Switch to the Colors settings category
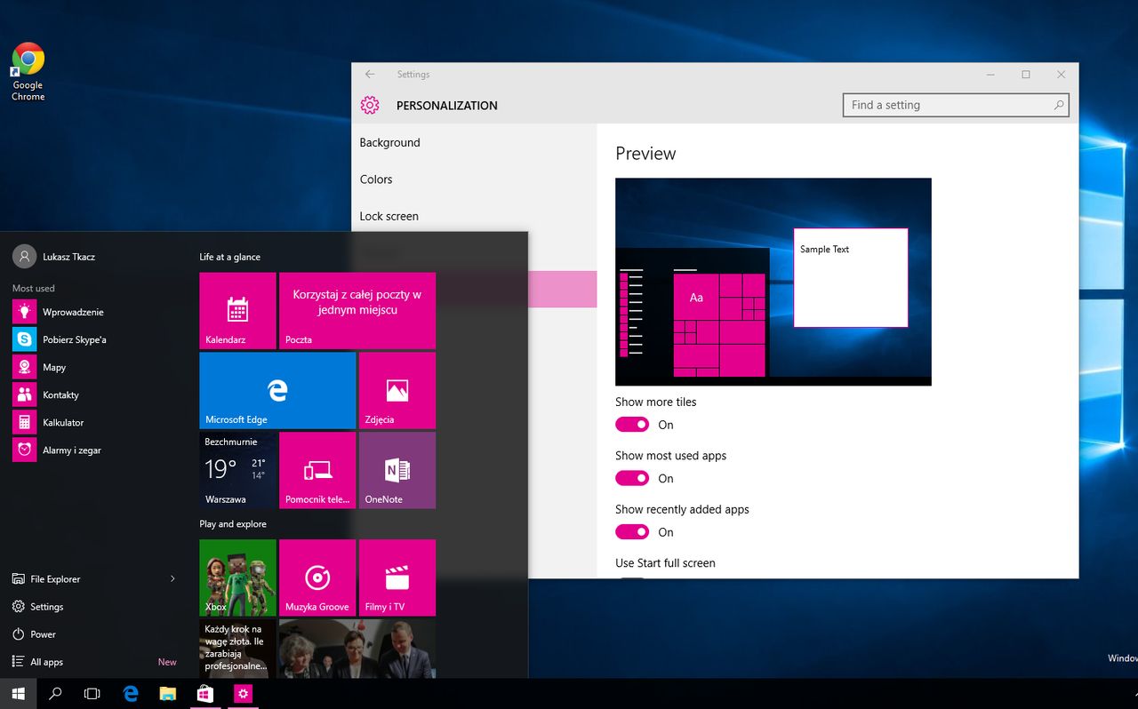This screenshot has width=1138, height=709. pyautogui.click(x=376, y=179)
